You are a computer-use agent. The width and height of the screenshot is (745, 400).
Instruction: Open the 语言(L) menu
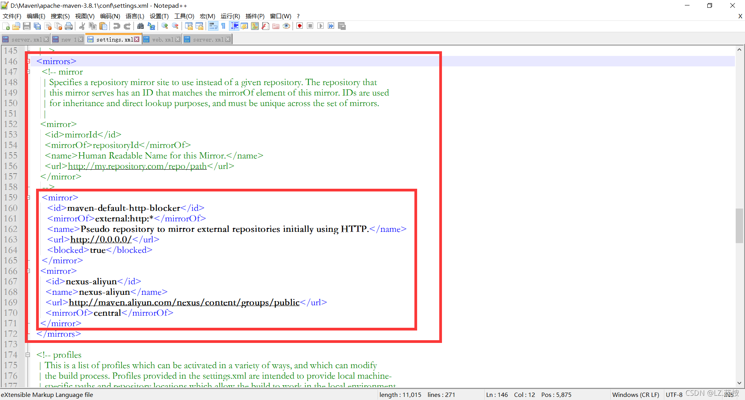point(135,16)
